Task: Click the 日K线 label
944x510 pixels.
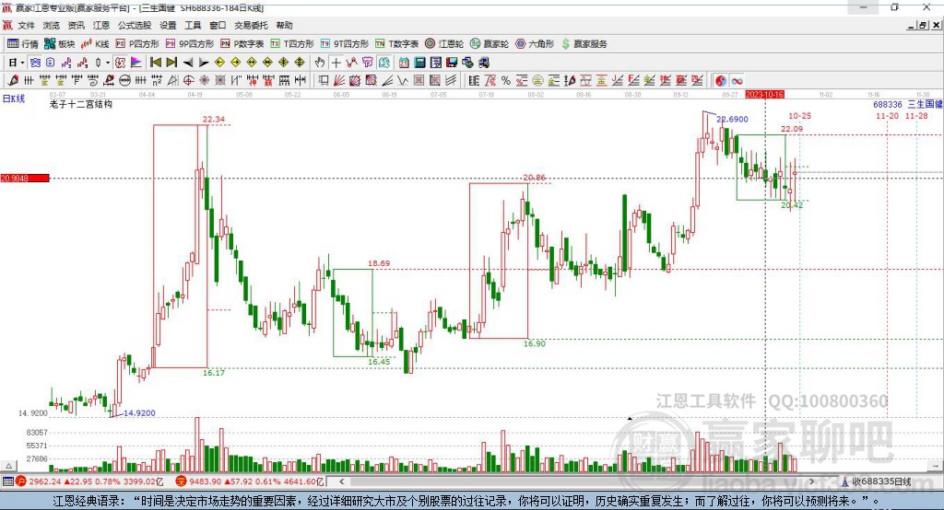Action: 14,99
